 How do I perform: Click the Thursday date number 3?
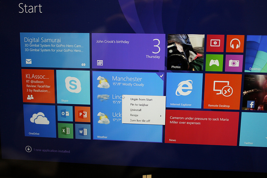click(156, 46)
